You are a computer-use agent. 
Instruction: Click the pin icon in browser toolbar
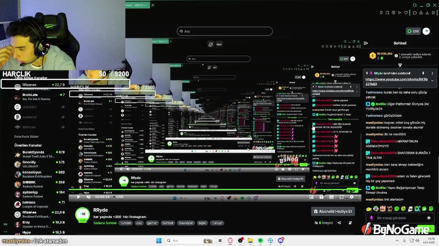[x=381, y=13]
